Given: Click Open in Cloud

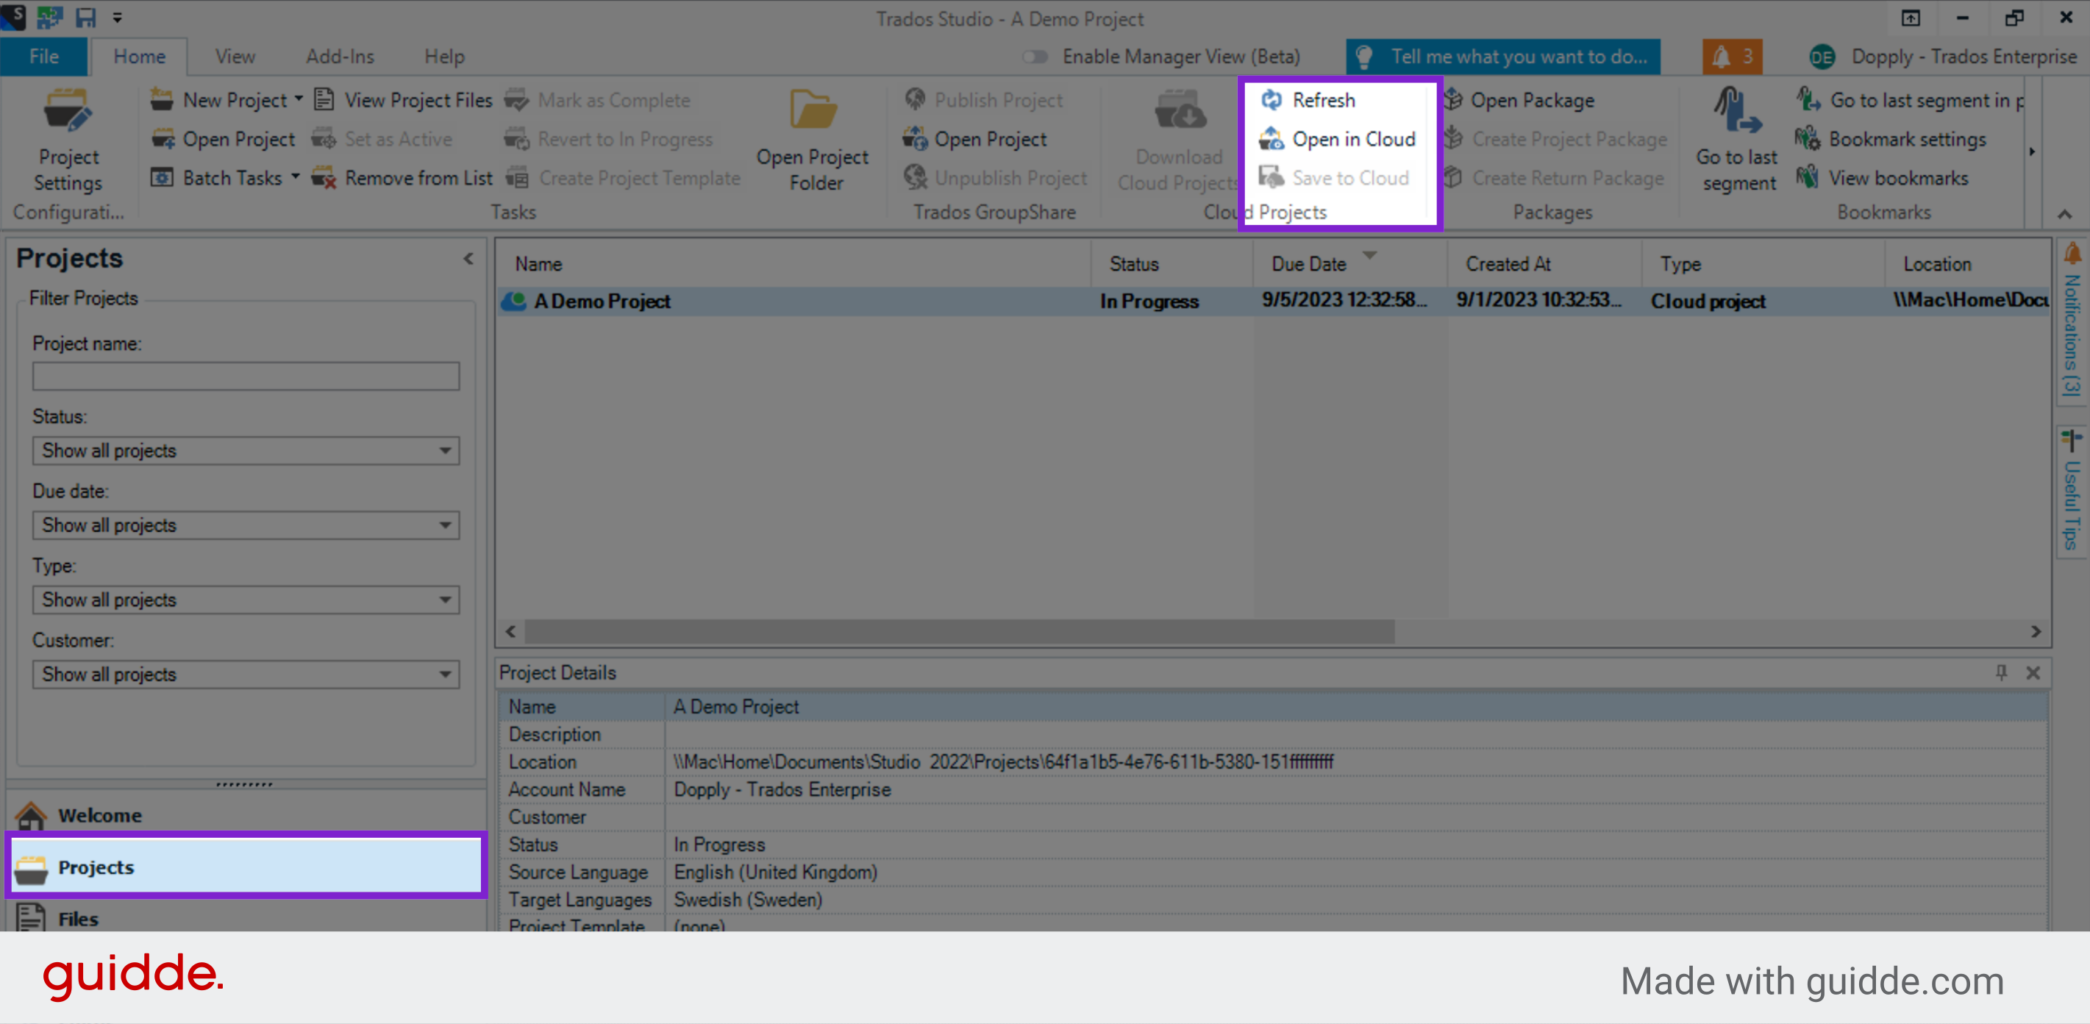Looking at the screenshot, I should (1337, 139).
